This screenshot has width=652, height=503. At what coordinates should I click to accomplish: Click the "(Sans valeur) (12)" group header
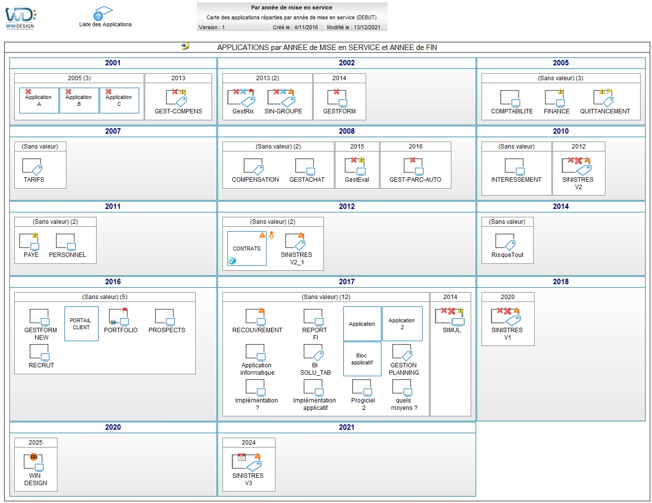pyautogui.click(x=326, y=297)
